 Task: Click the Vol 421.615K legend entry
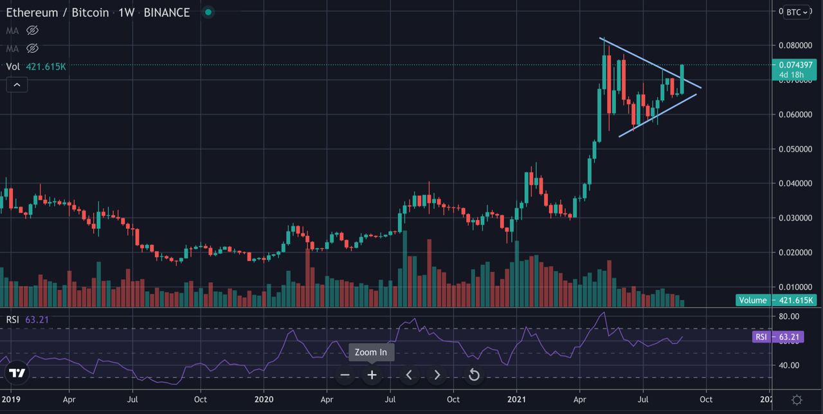(36, 66)
